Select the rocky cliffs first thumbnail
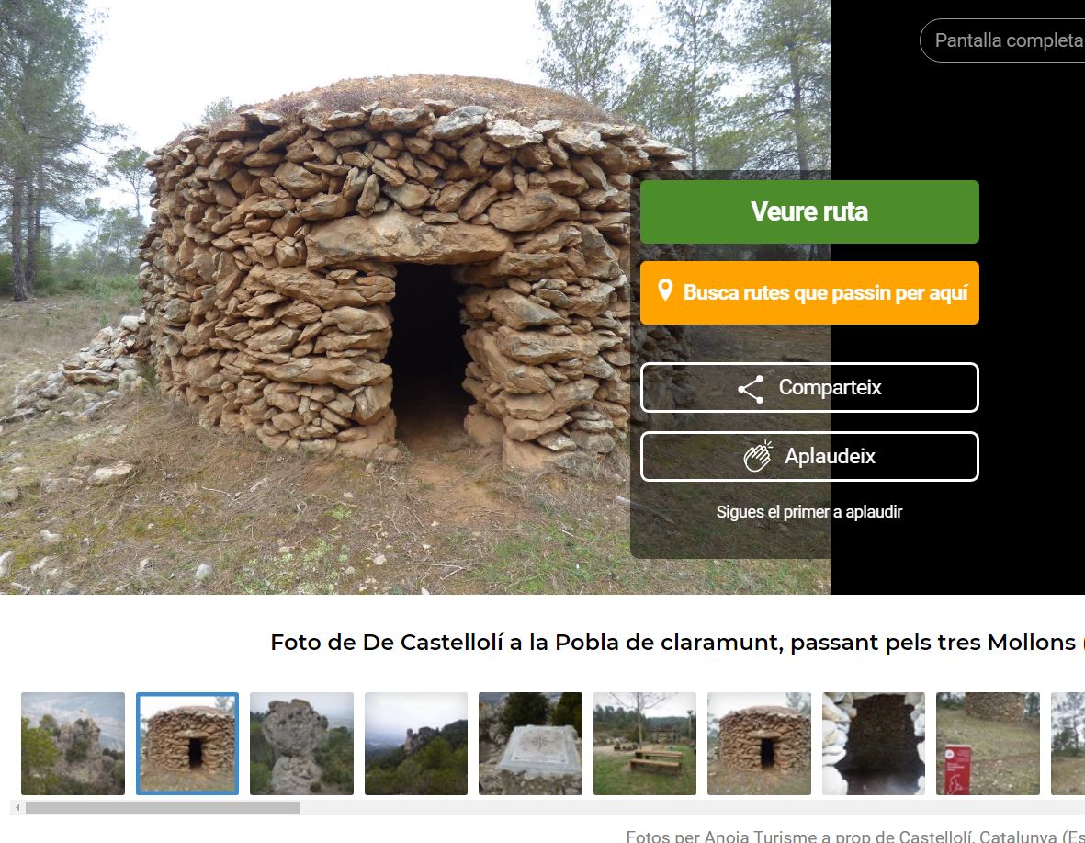1085x843 pixels. [73, 743]
